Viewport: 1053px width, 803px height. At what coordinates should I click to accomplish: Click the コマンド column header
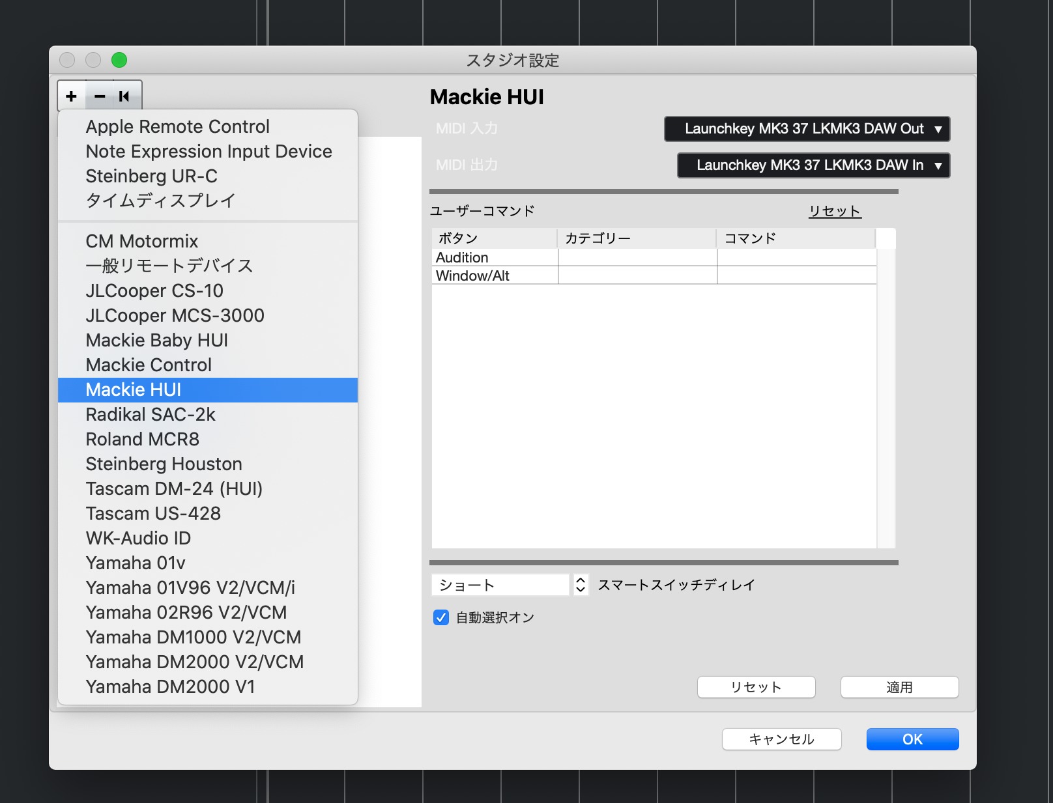click(796, 238)
